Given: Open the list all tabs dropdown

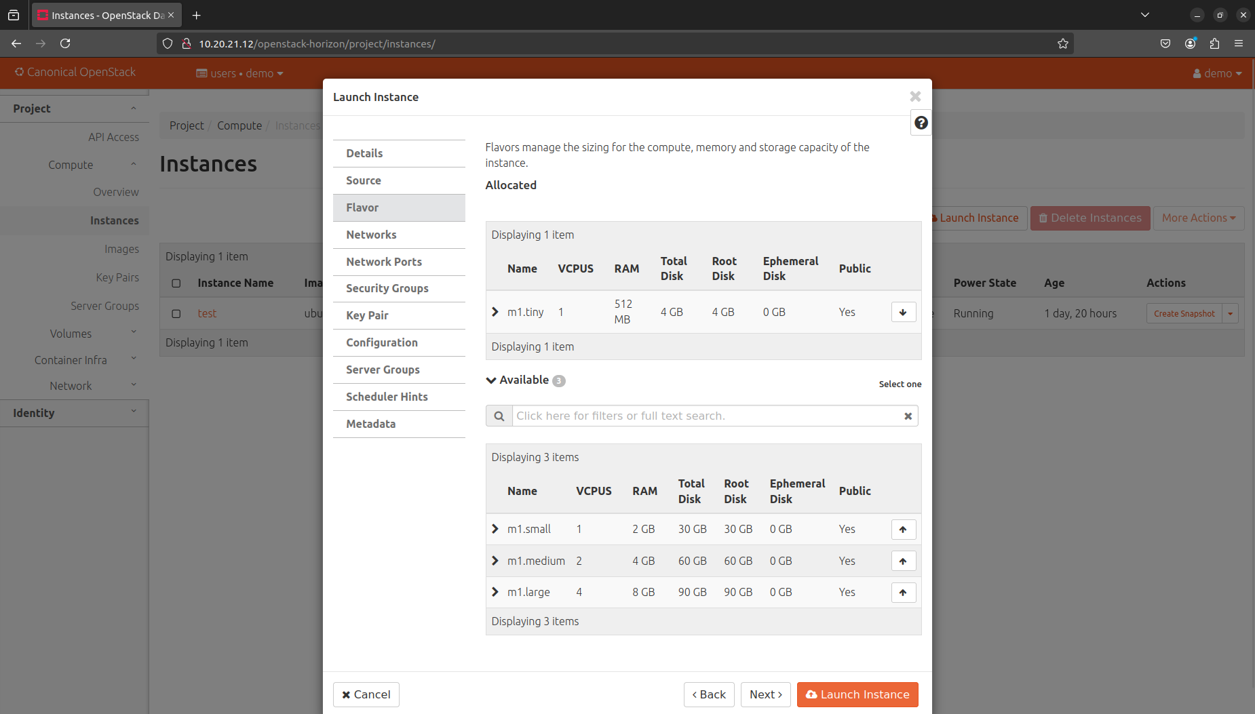Looking at the screenshot, I should (1145, 15).
